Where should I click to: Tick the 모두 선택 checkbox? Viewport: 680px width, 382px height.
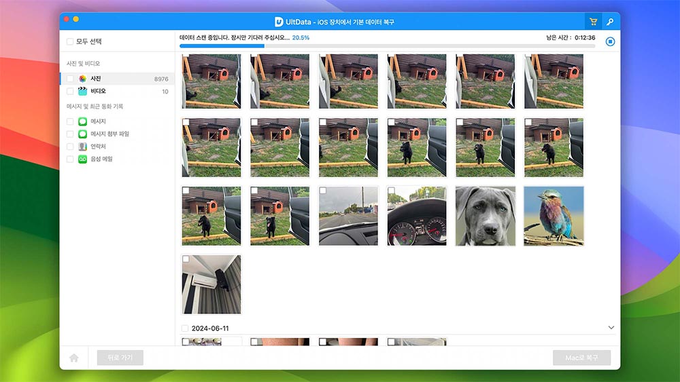tap(70, 41)
